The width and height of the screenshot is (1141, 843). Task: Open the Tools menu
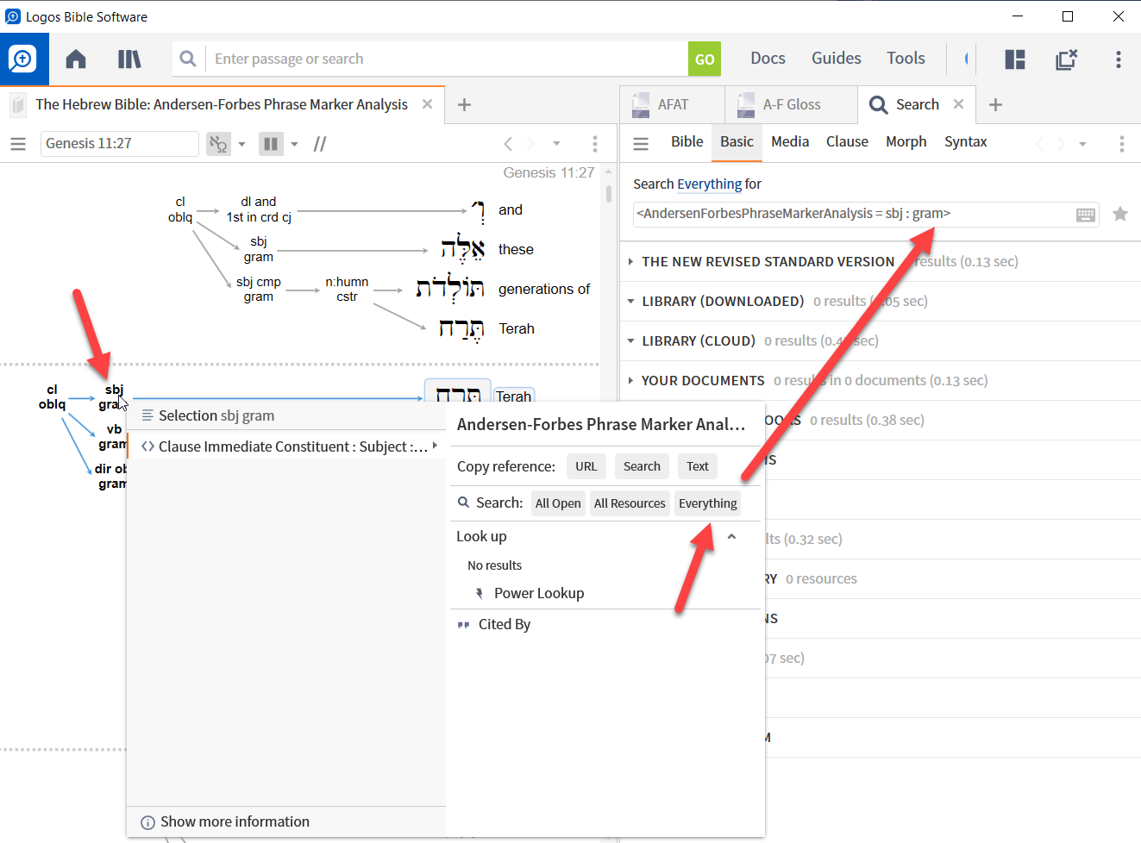click(x=906, y=59)
